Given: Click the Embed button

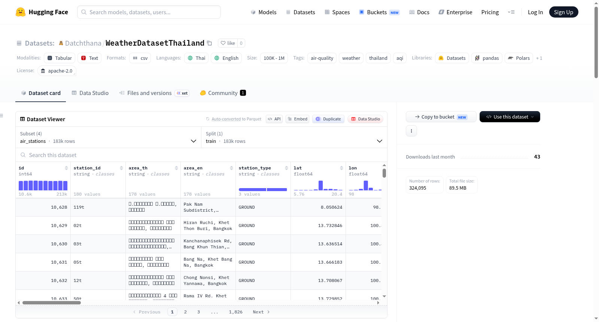Looking at the screenshot, I should coord(297,119).
